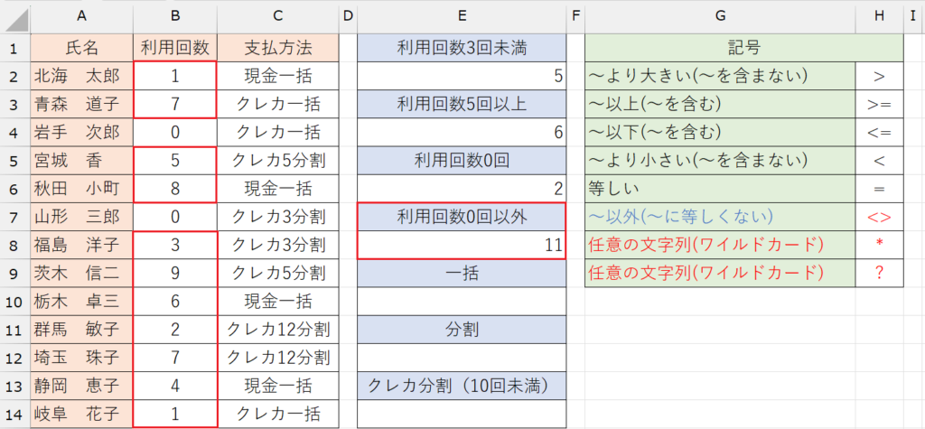Select the name cell 群馬 敏子
Screen dimensions: 925x429
(x=82, y=330)
